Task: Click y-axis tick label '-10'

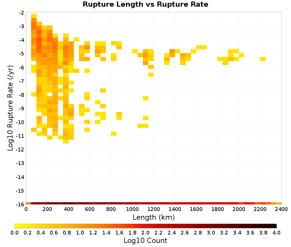Action: click(x=20, y=122)
